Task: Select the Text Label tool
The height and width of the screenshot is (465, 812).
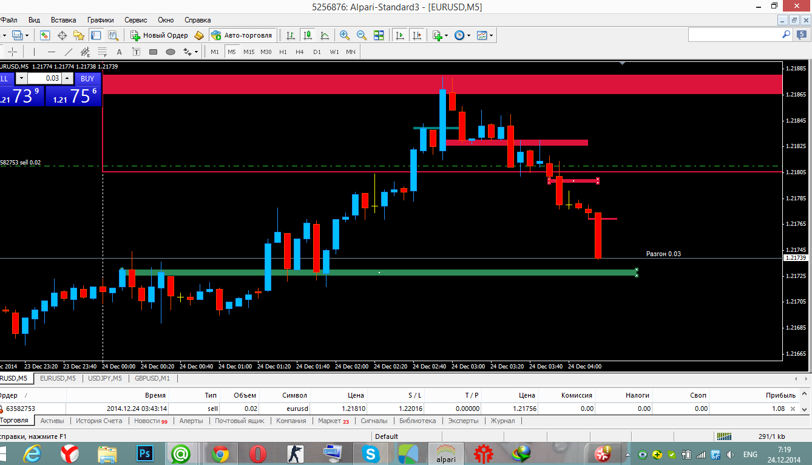Action: coord(136,52)
